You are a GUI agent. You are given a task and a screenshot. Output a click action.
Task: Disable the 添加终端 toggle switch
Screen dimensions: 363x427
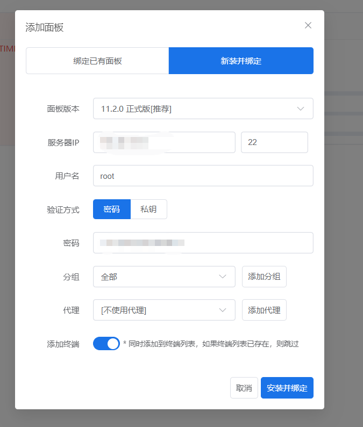pyautogui.click(x=106, y=344)
